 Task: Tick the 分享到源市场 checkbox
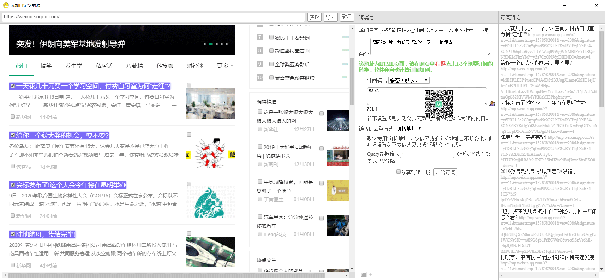[399, 172]
